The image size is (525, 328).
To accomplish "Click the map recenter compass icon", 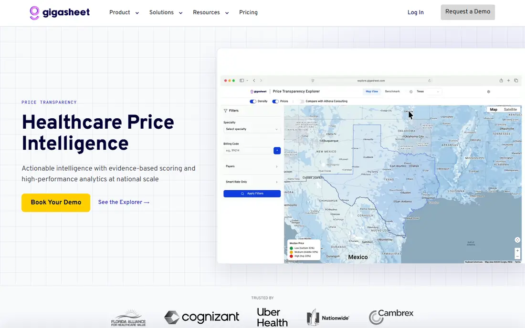I will (x=517, y=240).
